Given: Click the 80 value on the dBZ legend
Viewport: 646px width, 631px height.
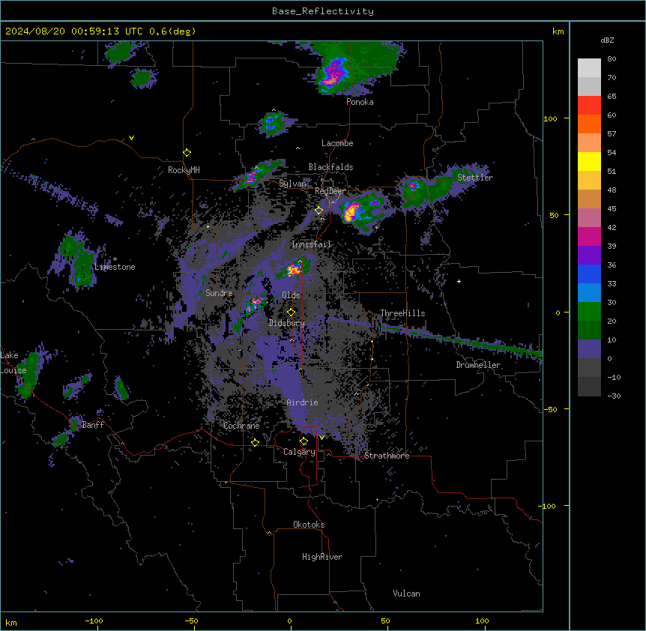Looking at the screenshot, I should (612, 59).
